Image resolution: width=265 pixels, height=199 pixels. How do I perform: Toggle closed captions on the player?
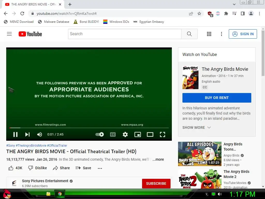(x=113, y=134)
